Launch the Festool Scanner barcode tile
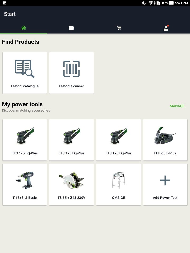This screenshot has height=253, width=190. point(72,72)
